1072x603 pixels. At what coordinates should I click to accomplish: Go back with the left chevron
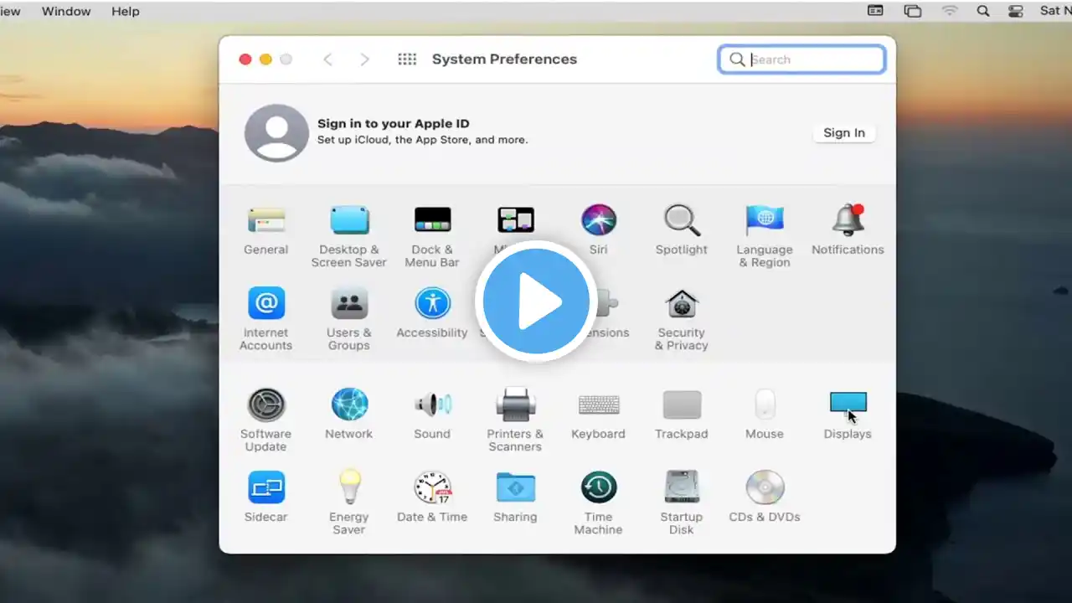tap(328, 59)
